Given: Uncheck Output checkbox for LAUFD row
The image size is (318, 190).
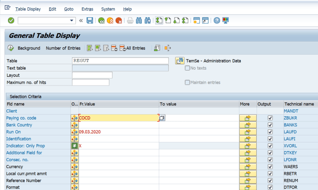Looking at the screenshot, I should point(270,132).
